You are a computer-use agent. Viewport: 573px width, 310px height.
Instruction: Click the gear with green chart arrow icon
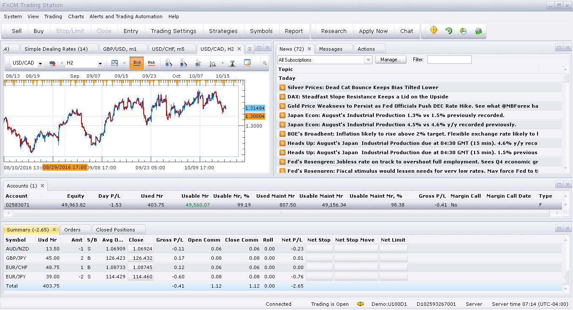(478, 31)
